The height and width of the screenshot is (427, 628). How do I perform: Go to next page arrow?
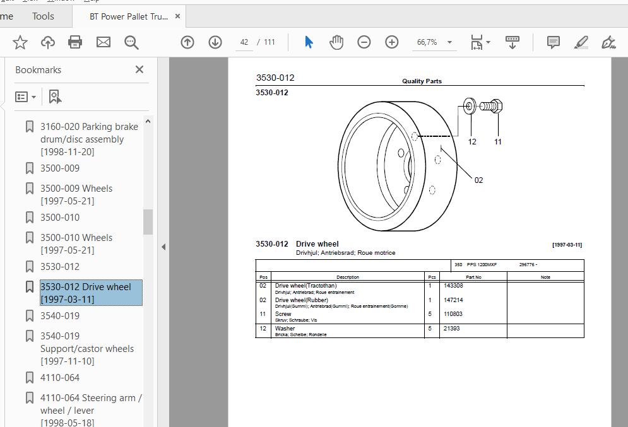pos(215,42)
